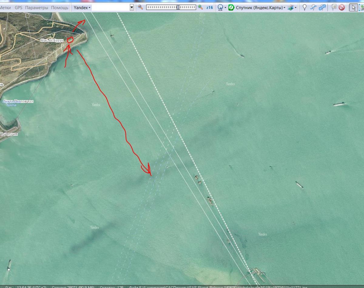Click the zoom level slider
Screen dimensions: 364x288
(x=171, y=7)
